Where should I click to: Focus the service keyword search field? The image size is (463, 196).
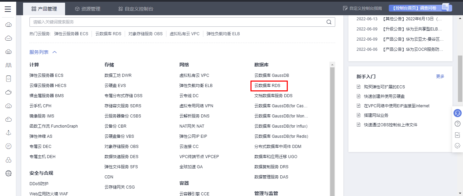[x=182, y=22]
